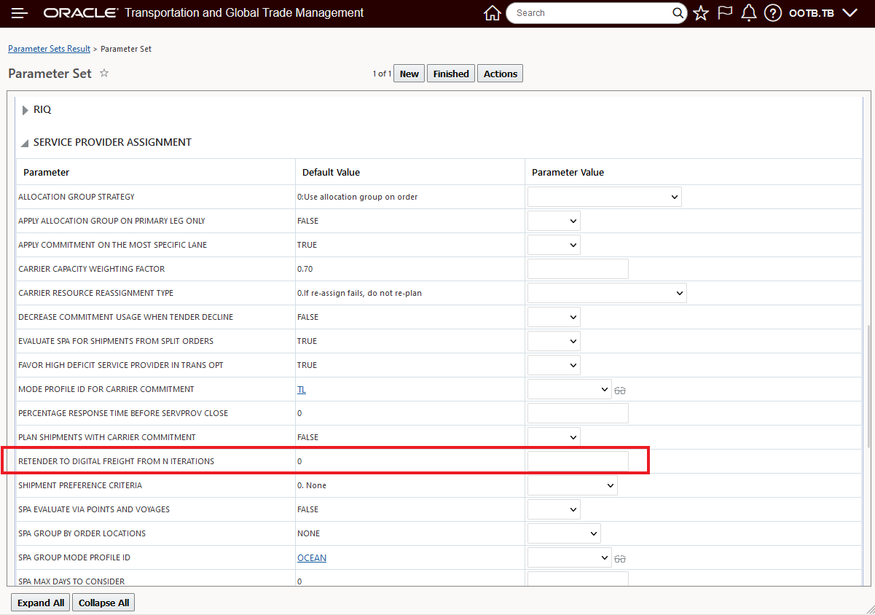
Task: Open the hamburger navigation menu
Action: coord(20,13)
